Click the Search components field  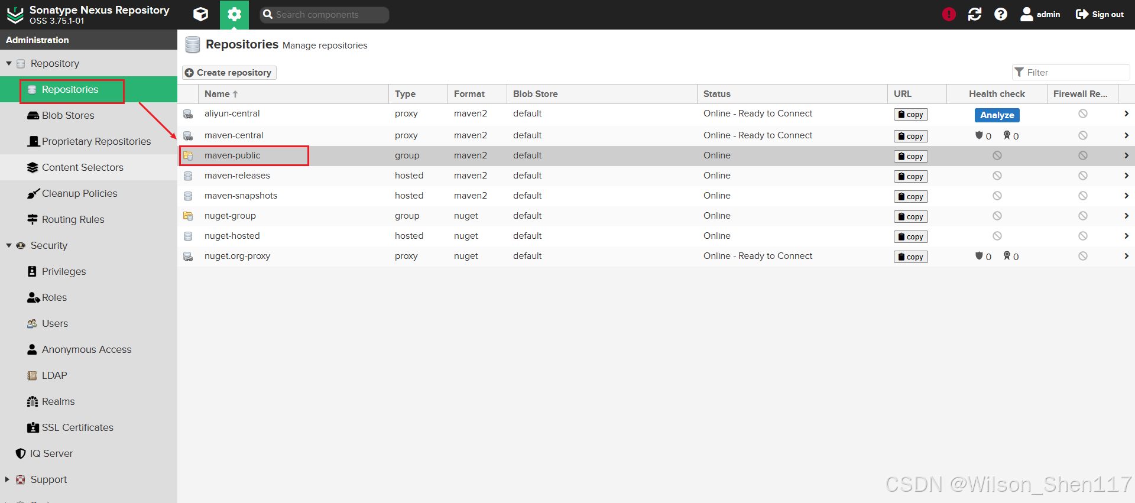[x=324, y=15]
